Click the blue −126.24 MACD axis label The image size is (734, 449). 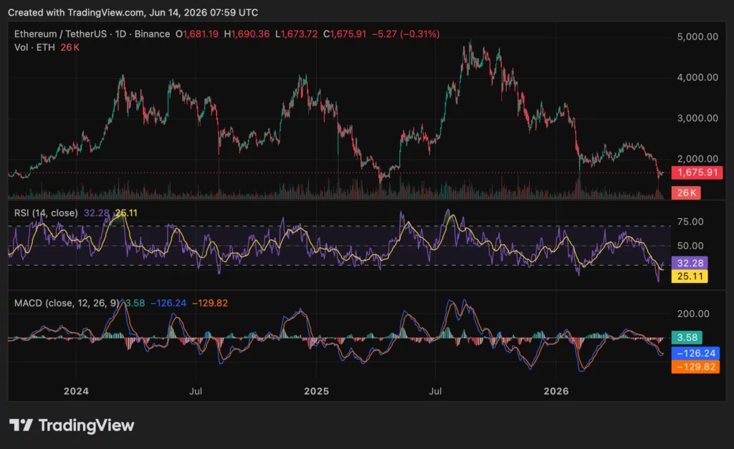[x=695, y=353]
